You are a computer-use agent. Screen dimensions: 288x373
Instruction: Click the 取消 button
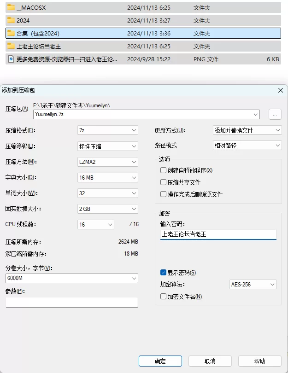click(210, 361)
